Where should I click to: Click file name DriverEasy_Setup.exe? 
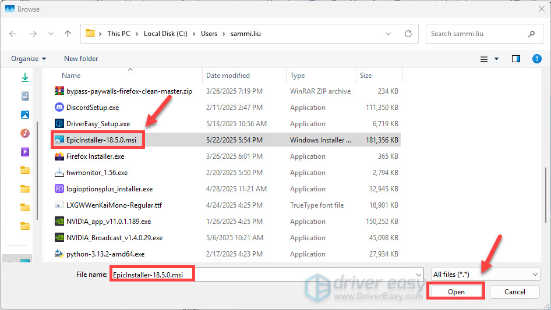tap(98, 123)
